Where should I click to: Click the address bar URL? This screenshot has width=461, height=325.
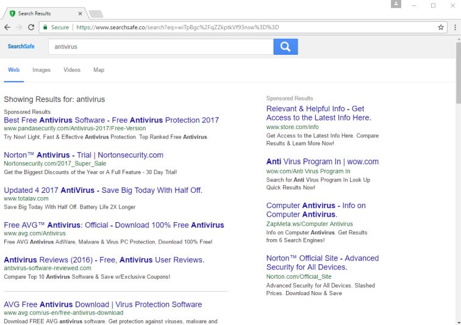tap(177, 27)
